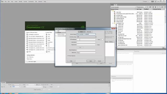Open the Format menu
The width and height of the screenshot is (167, 94).
pos(25,2)
